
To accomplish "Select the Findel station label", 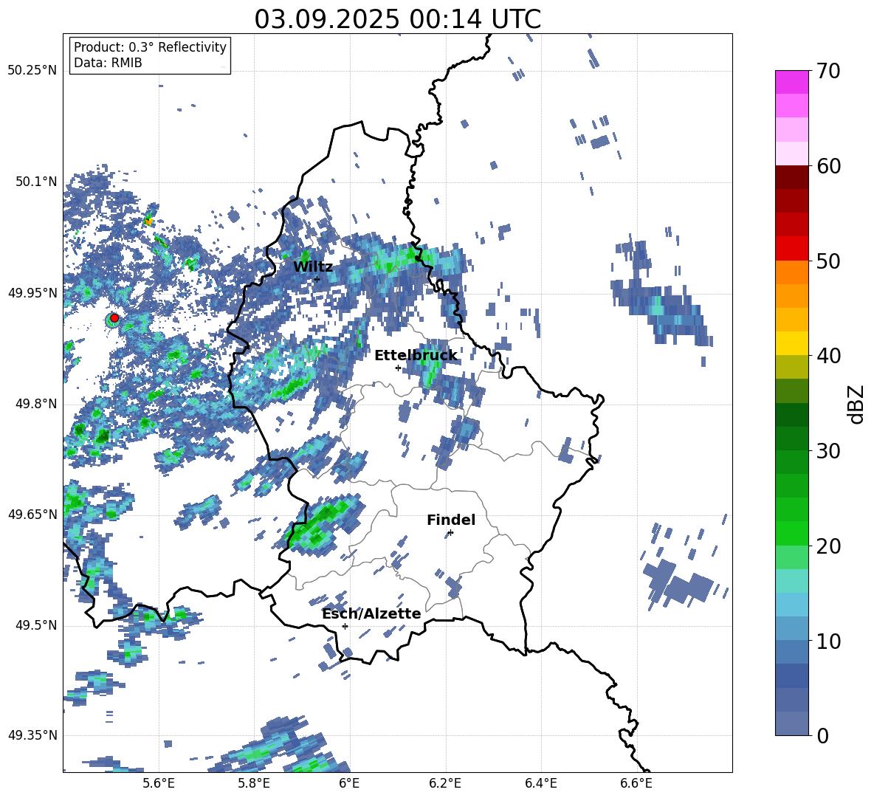I will (x=451, y=520).
